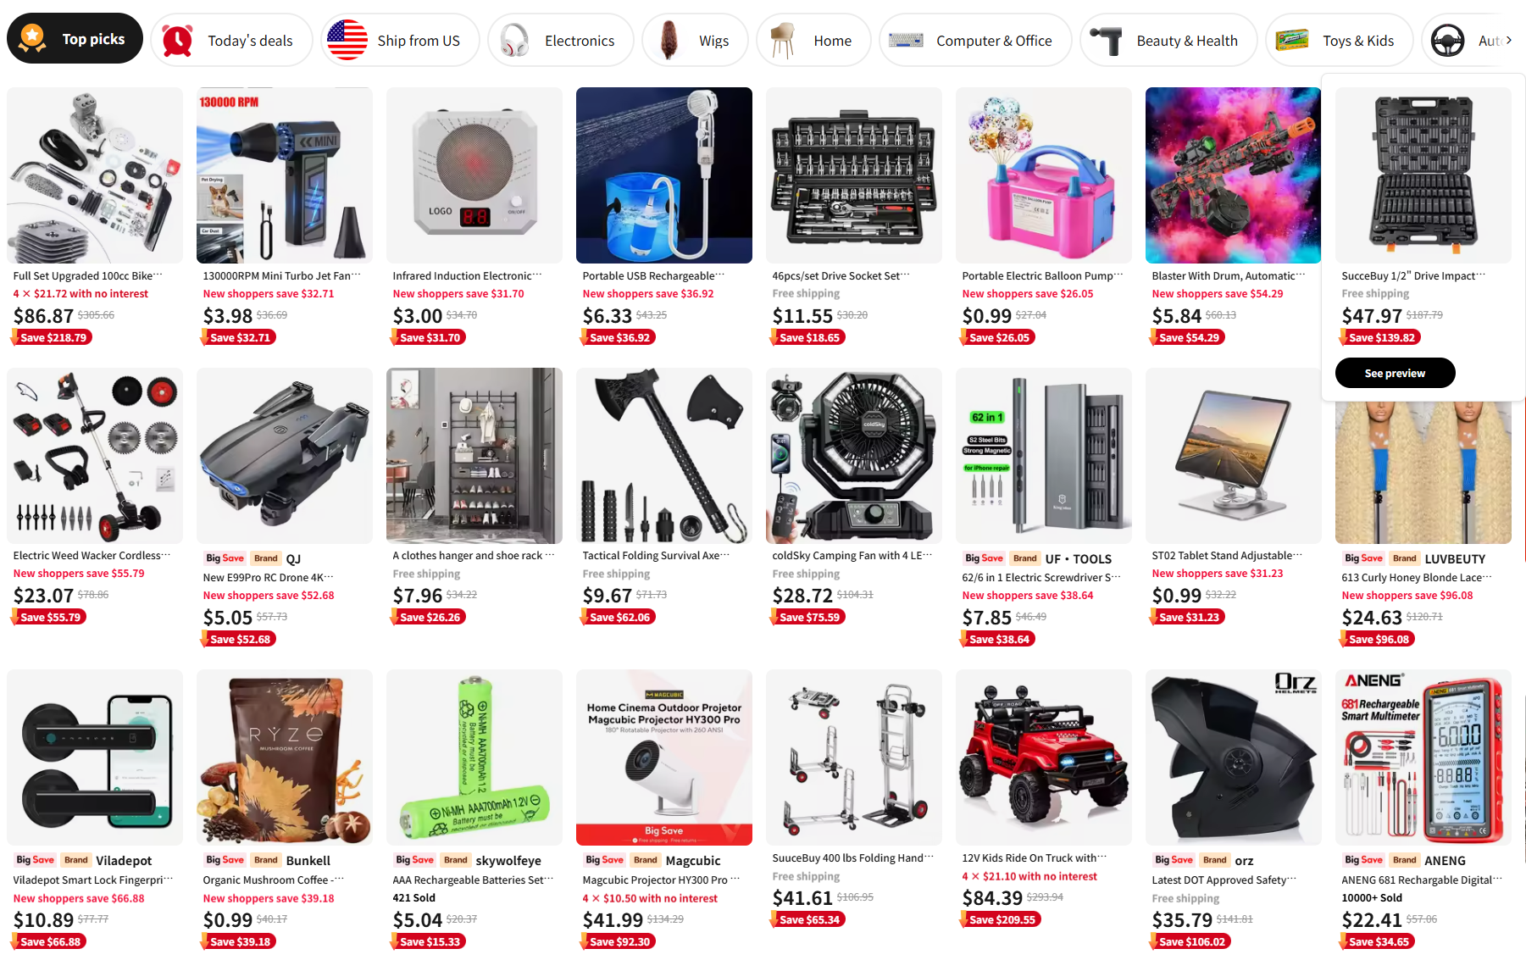Image resolution: width=1526 pixels, height=960 pixels.
Task: Select the Ship from US tab
Action: coord(400,40)
